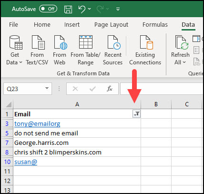The width and height of the screenshot is (204, 194).
Task: Switch to the Insert tab
Action: (x=72, y=25)
